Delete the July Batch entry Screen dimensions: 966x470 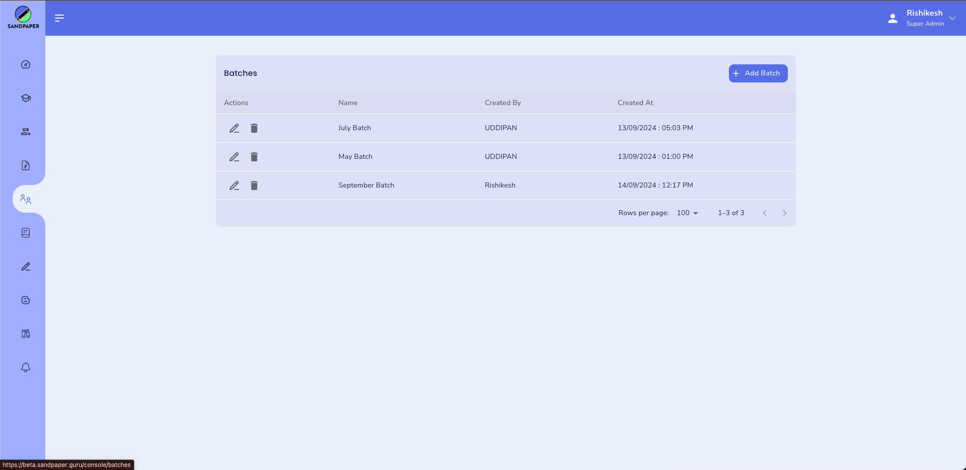(x=254, y=128)
